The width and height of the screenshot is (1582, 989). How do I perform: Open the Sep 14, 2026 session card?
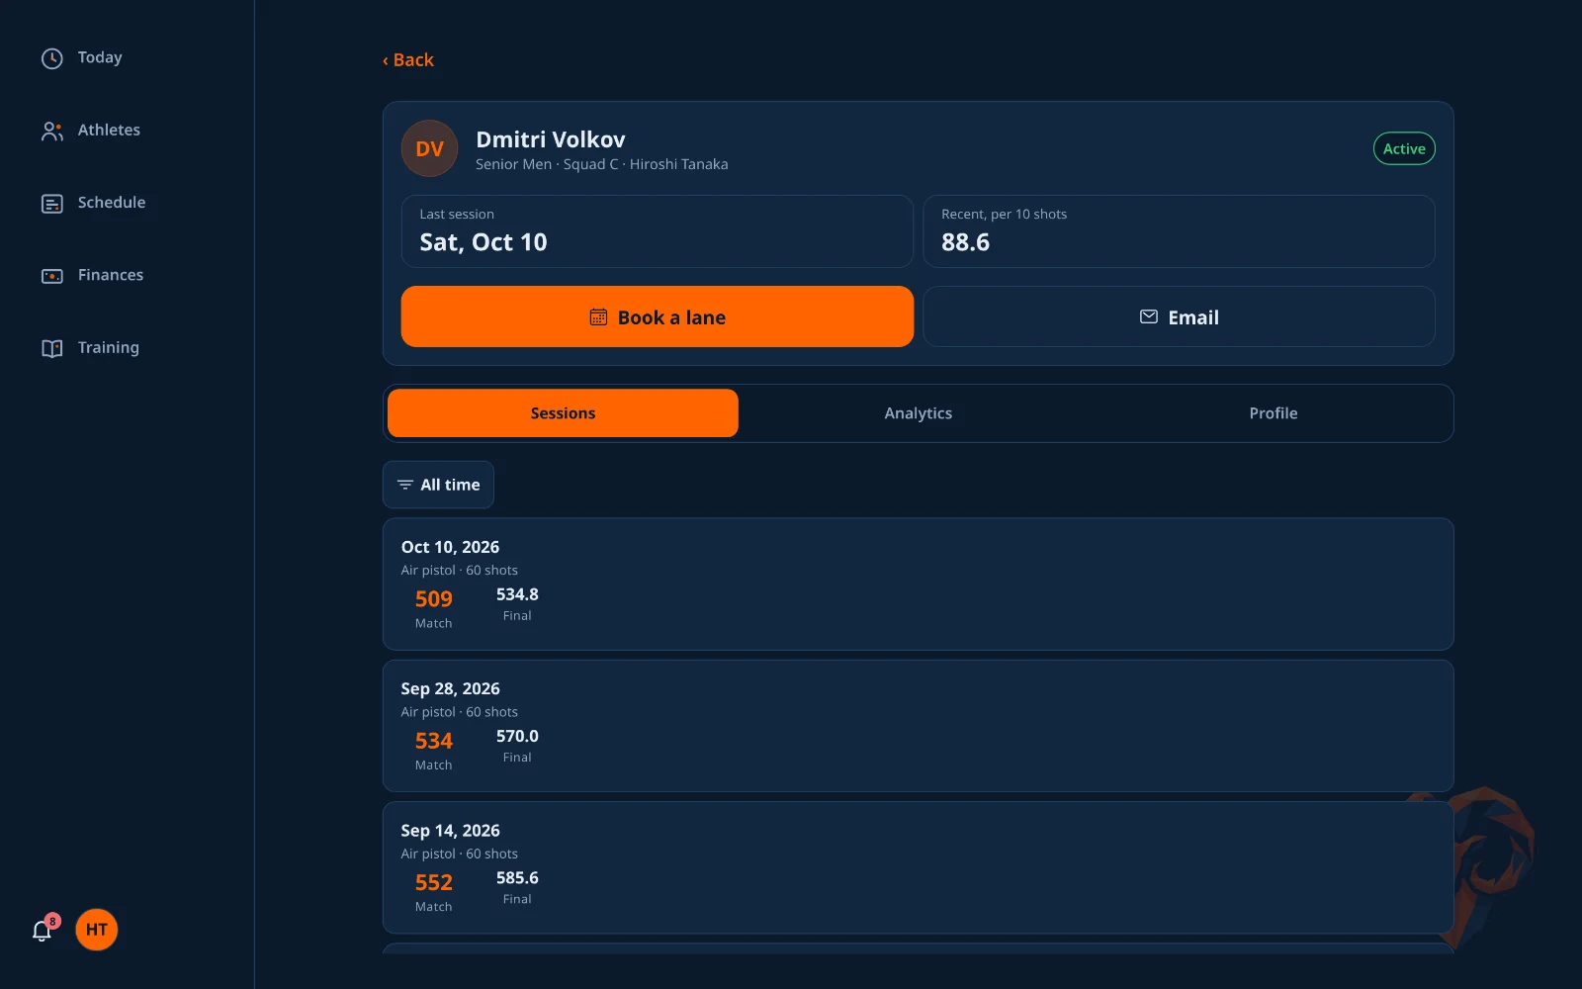(919, 867)
